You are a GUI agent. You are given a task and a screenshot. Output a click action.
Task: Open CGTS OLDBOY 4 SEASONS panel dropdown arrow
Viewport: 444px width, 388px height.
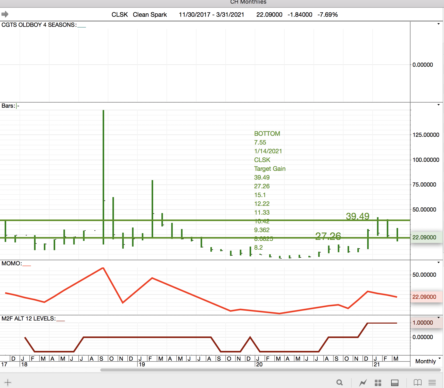(439, 24)
